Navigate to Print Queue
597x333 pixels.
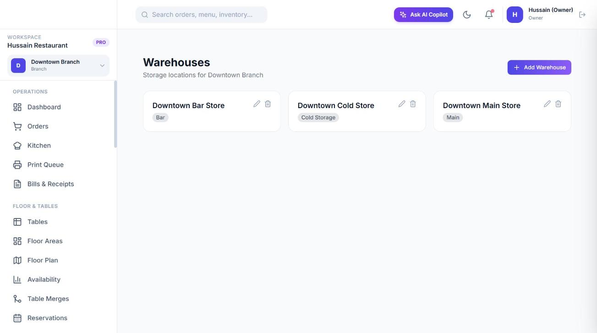(x=59, y=165)
